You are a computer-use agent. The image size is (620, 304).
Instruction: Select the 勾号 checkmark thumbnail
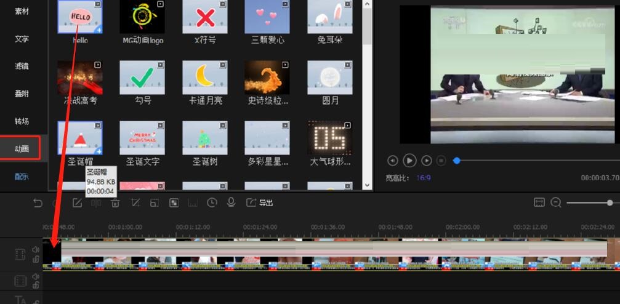tap(142, 78)
